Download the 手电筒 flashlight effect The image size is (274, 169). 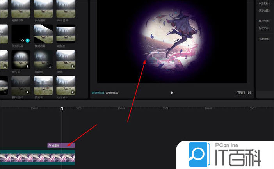pos(50,66)
